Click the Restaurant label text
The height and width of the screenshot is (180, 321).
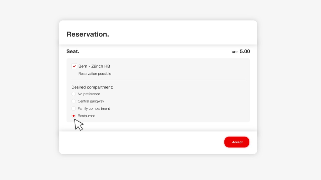[86, 115]
